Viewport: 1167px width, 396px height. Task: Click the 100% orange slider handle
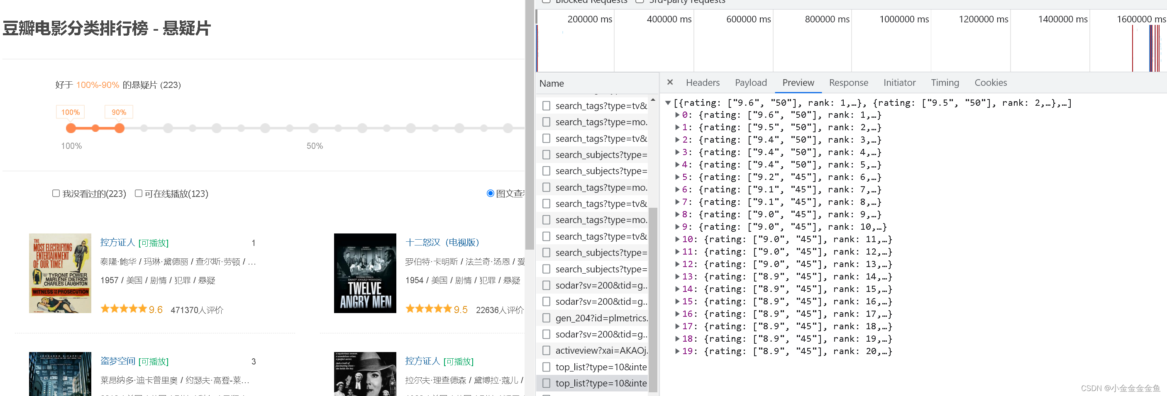pos(71,129)
